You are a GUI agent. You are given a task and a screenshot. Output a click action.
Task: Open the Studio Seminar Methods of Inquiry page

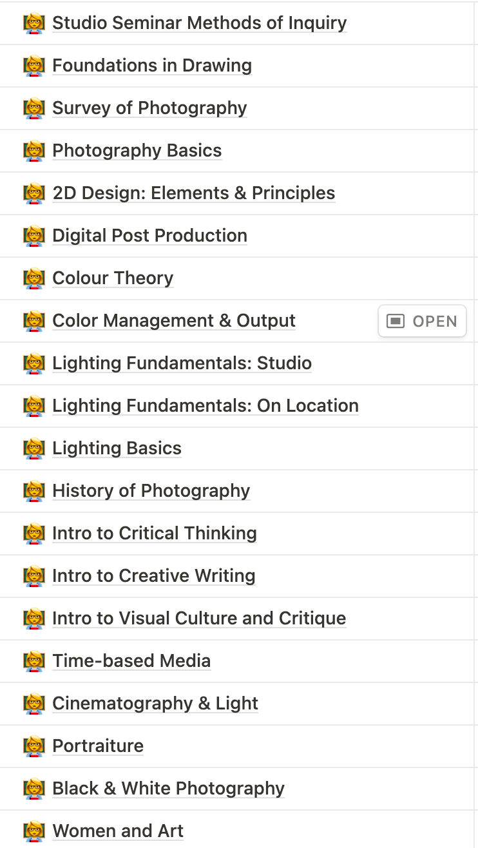(x=200, y=23)
